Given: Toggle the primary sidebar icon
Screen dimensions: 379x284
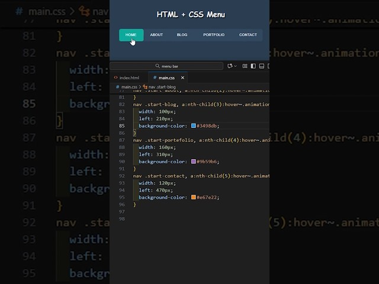Looking at the screenshot, I should [x=253, y=66].
